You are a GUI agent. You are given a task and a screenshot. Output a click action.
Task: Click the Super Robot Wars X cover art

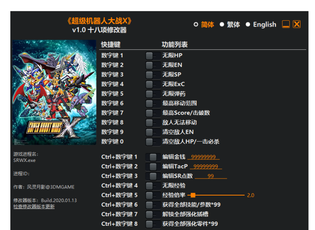54,92
